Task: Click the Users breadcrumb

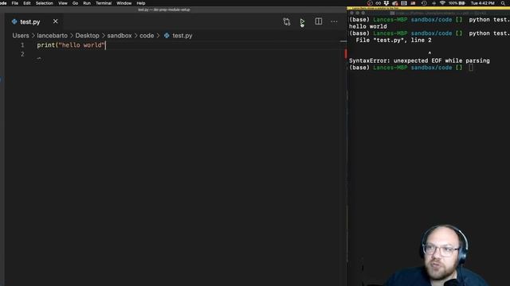Action: pos(21,36)
